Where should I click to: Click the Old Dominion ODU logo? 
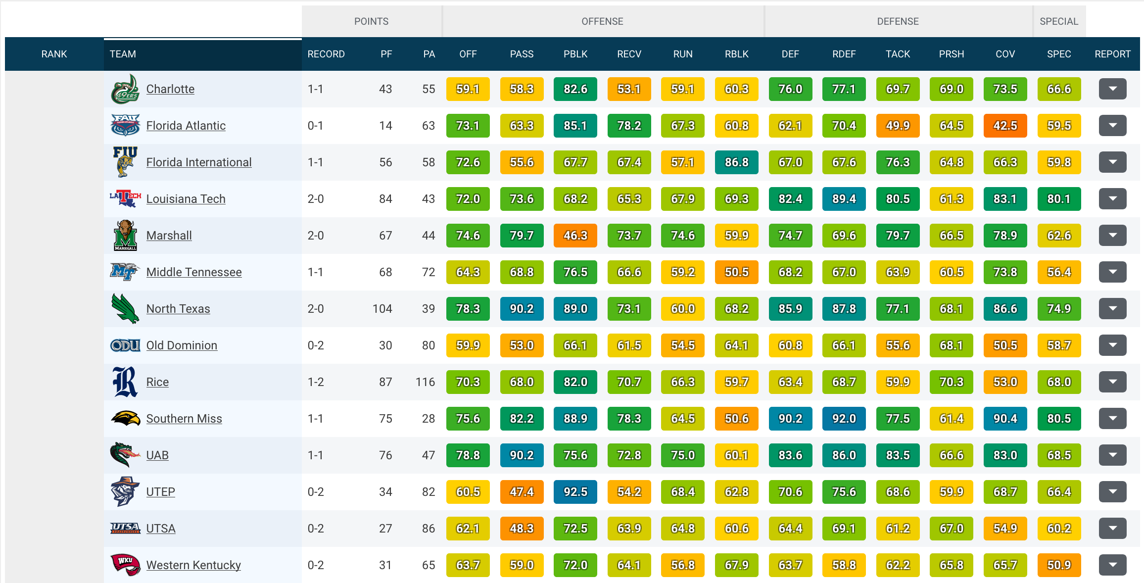(x=125, y=345)
